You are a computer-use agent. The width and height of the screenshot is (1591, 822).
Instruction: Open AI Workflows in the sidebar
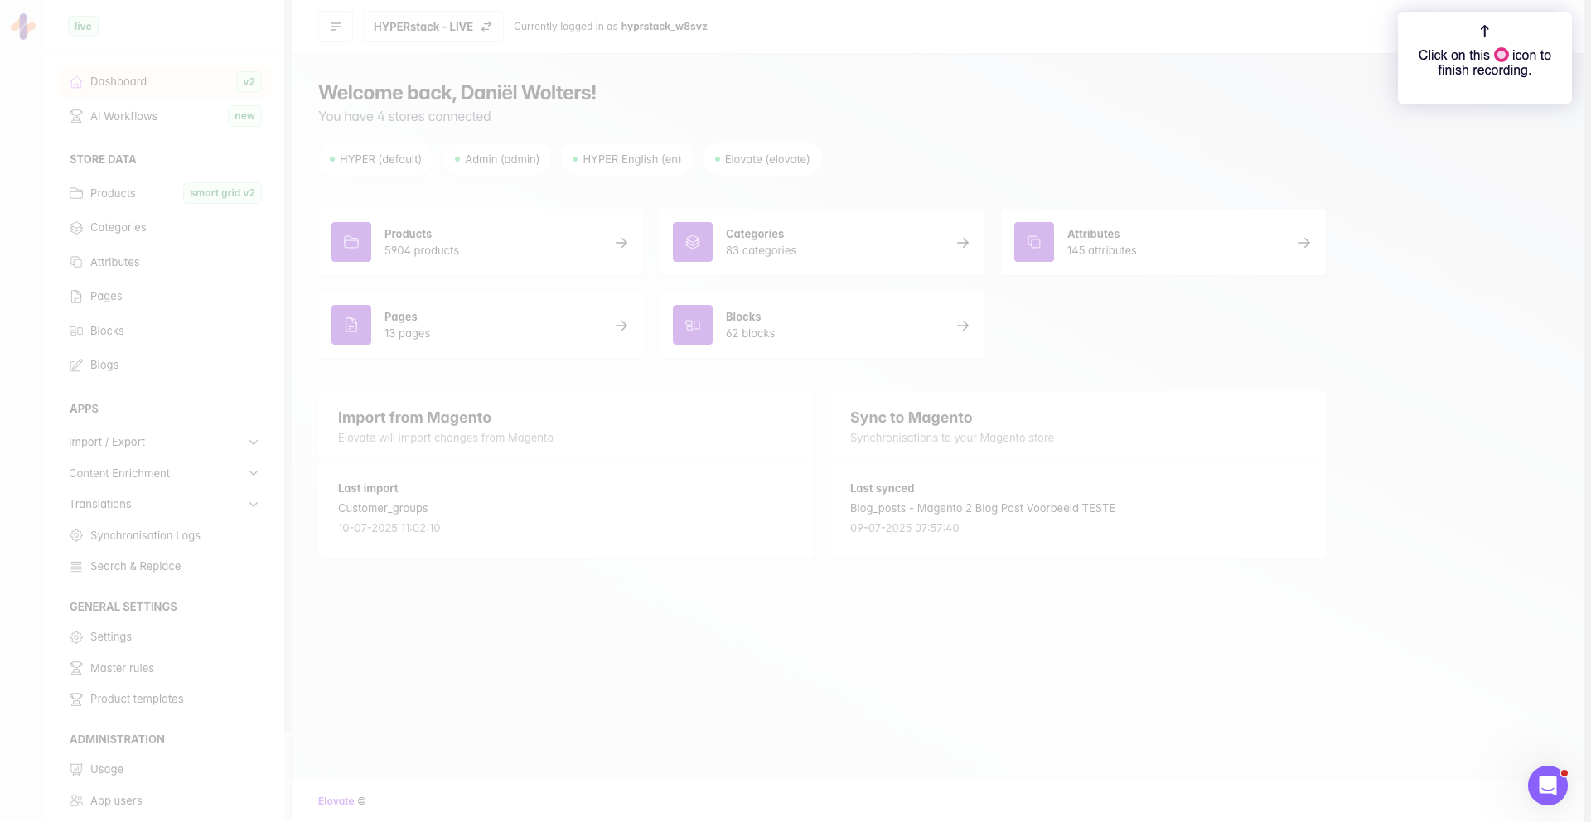click(123, 116)
